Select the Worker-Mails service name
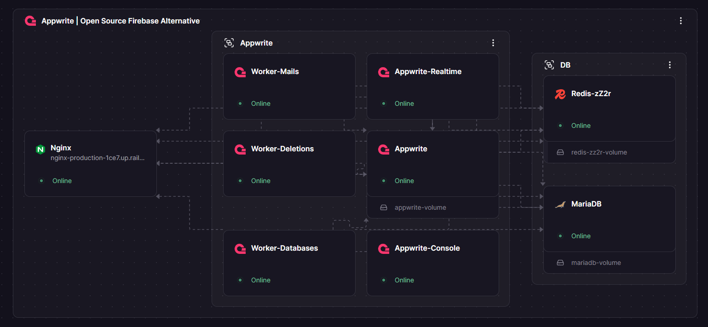708x327 pixels. point(275,72)
